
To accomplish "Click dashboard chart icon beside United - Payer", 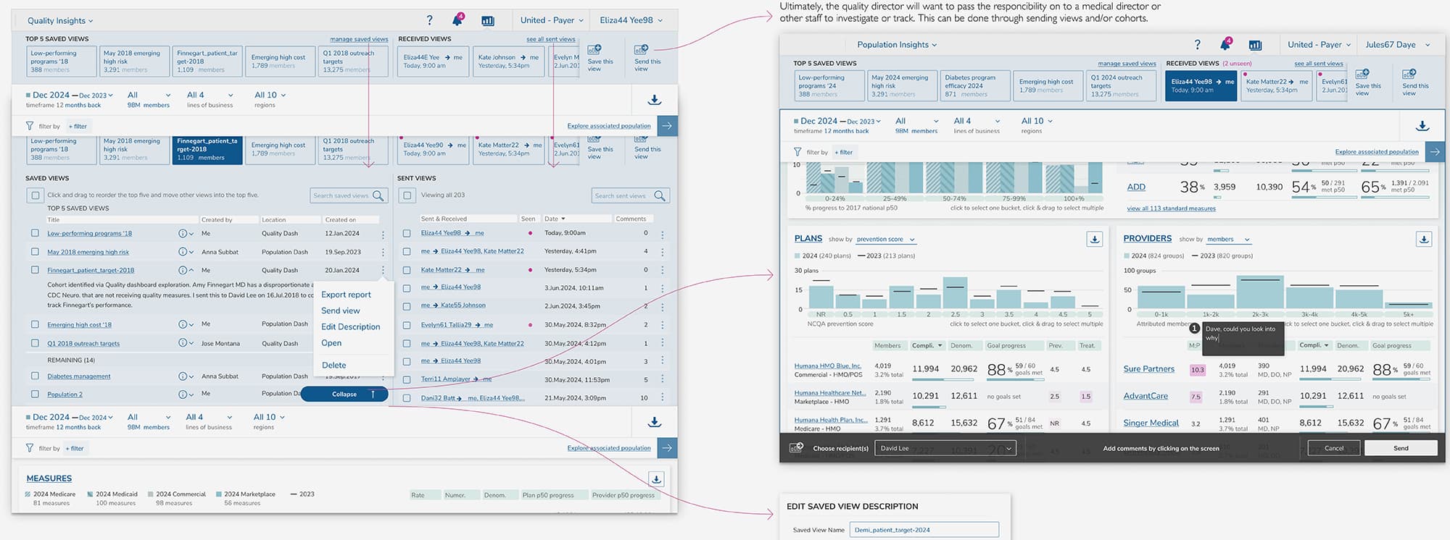I will [488, 21].
